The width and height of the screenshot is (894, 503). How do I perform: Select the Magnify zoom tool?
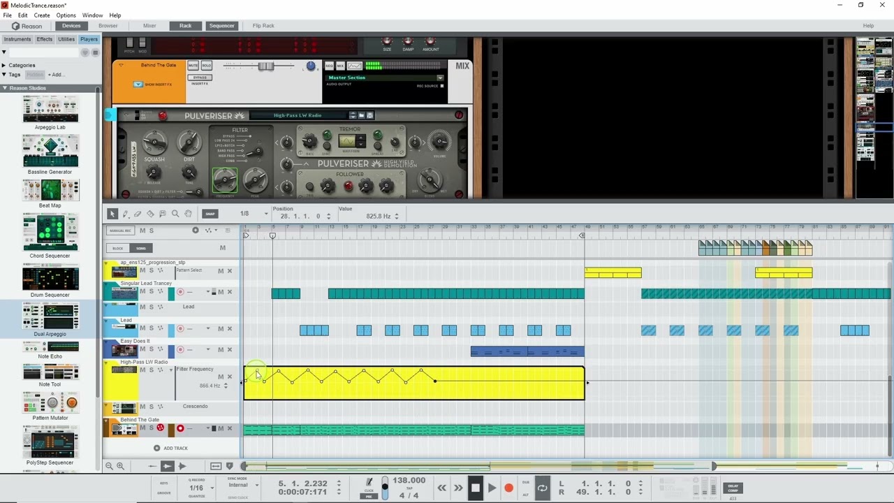tap(175, 214)
